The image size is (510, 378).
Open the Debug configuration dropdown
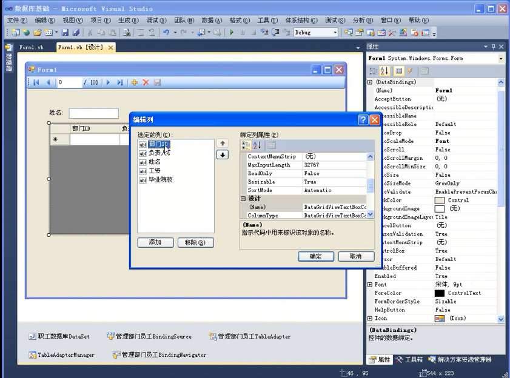click(335, 33)
